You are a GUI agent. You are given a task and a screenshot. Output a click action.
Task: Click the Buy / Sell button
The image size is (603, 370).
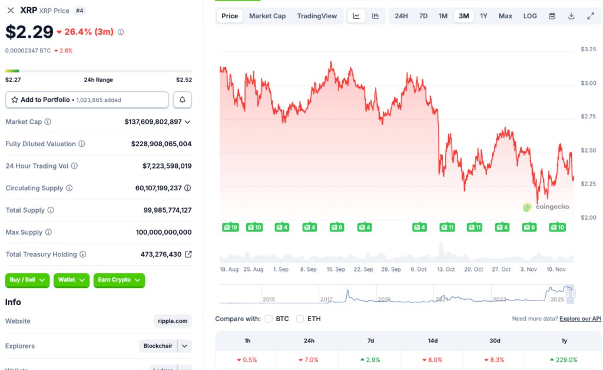pos(27,280)
